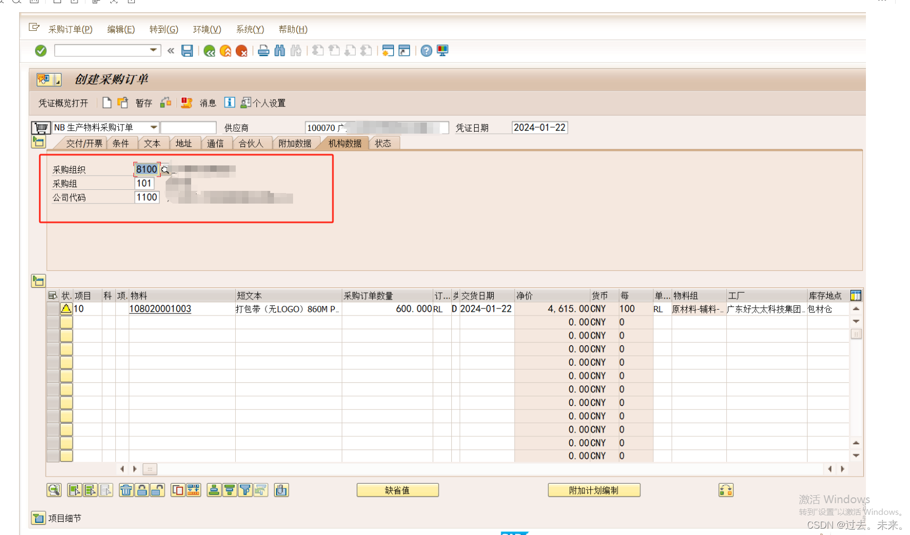Open search help next to 采购组织 8100
This screenshot has width=910, height=535.
point(165,170)
